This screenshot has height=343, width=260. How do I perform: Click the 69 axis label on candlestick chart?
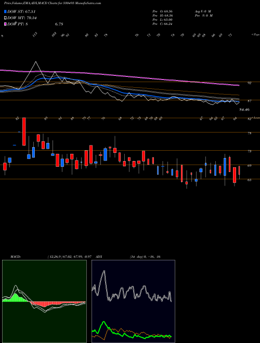[x=249, y=166]
